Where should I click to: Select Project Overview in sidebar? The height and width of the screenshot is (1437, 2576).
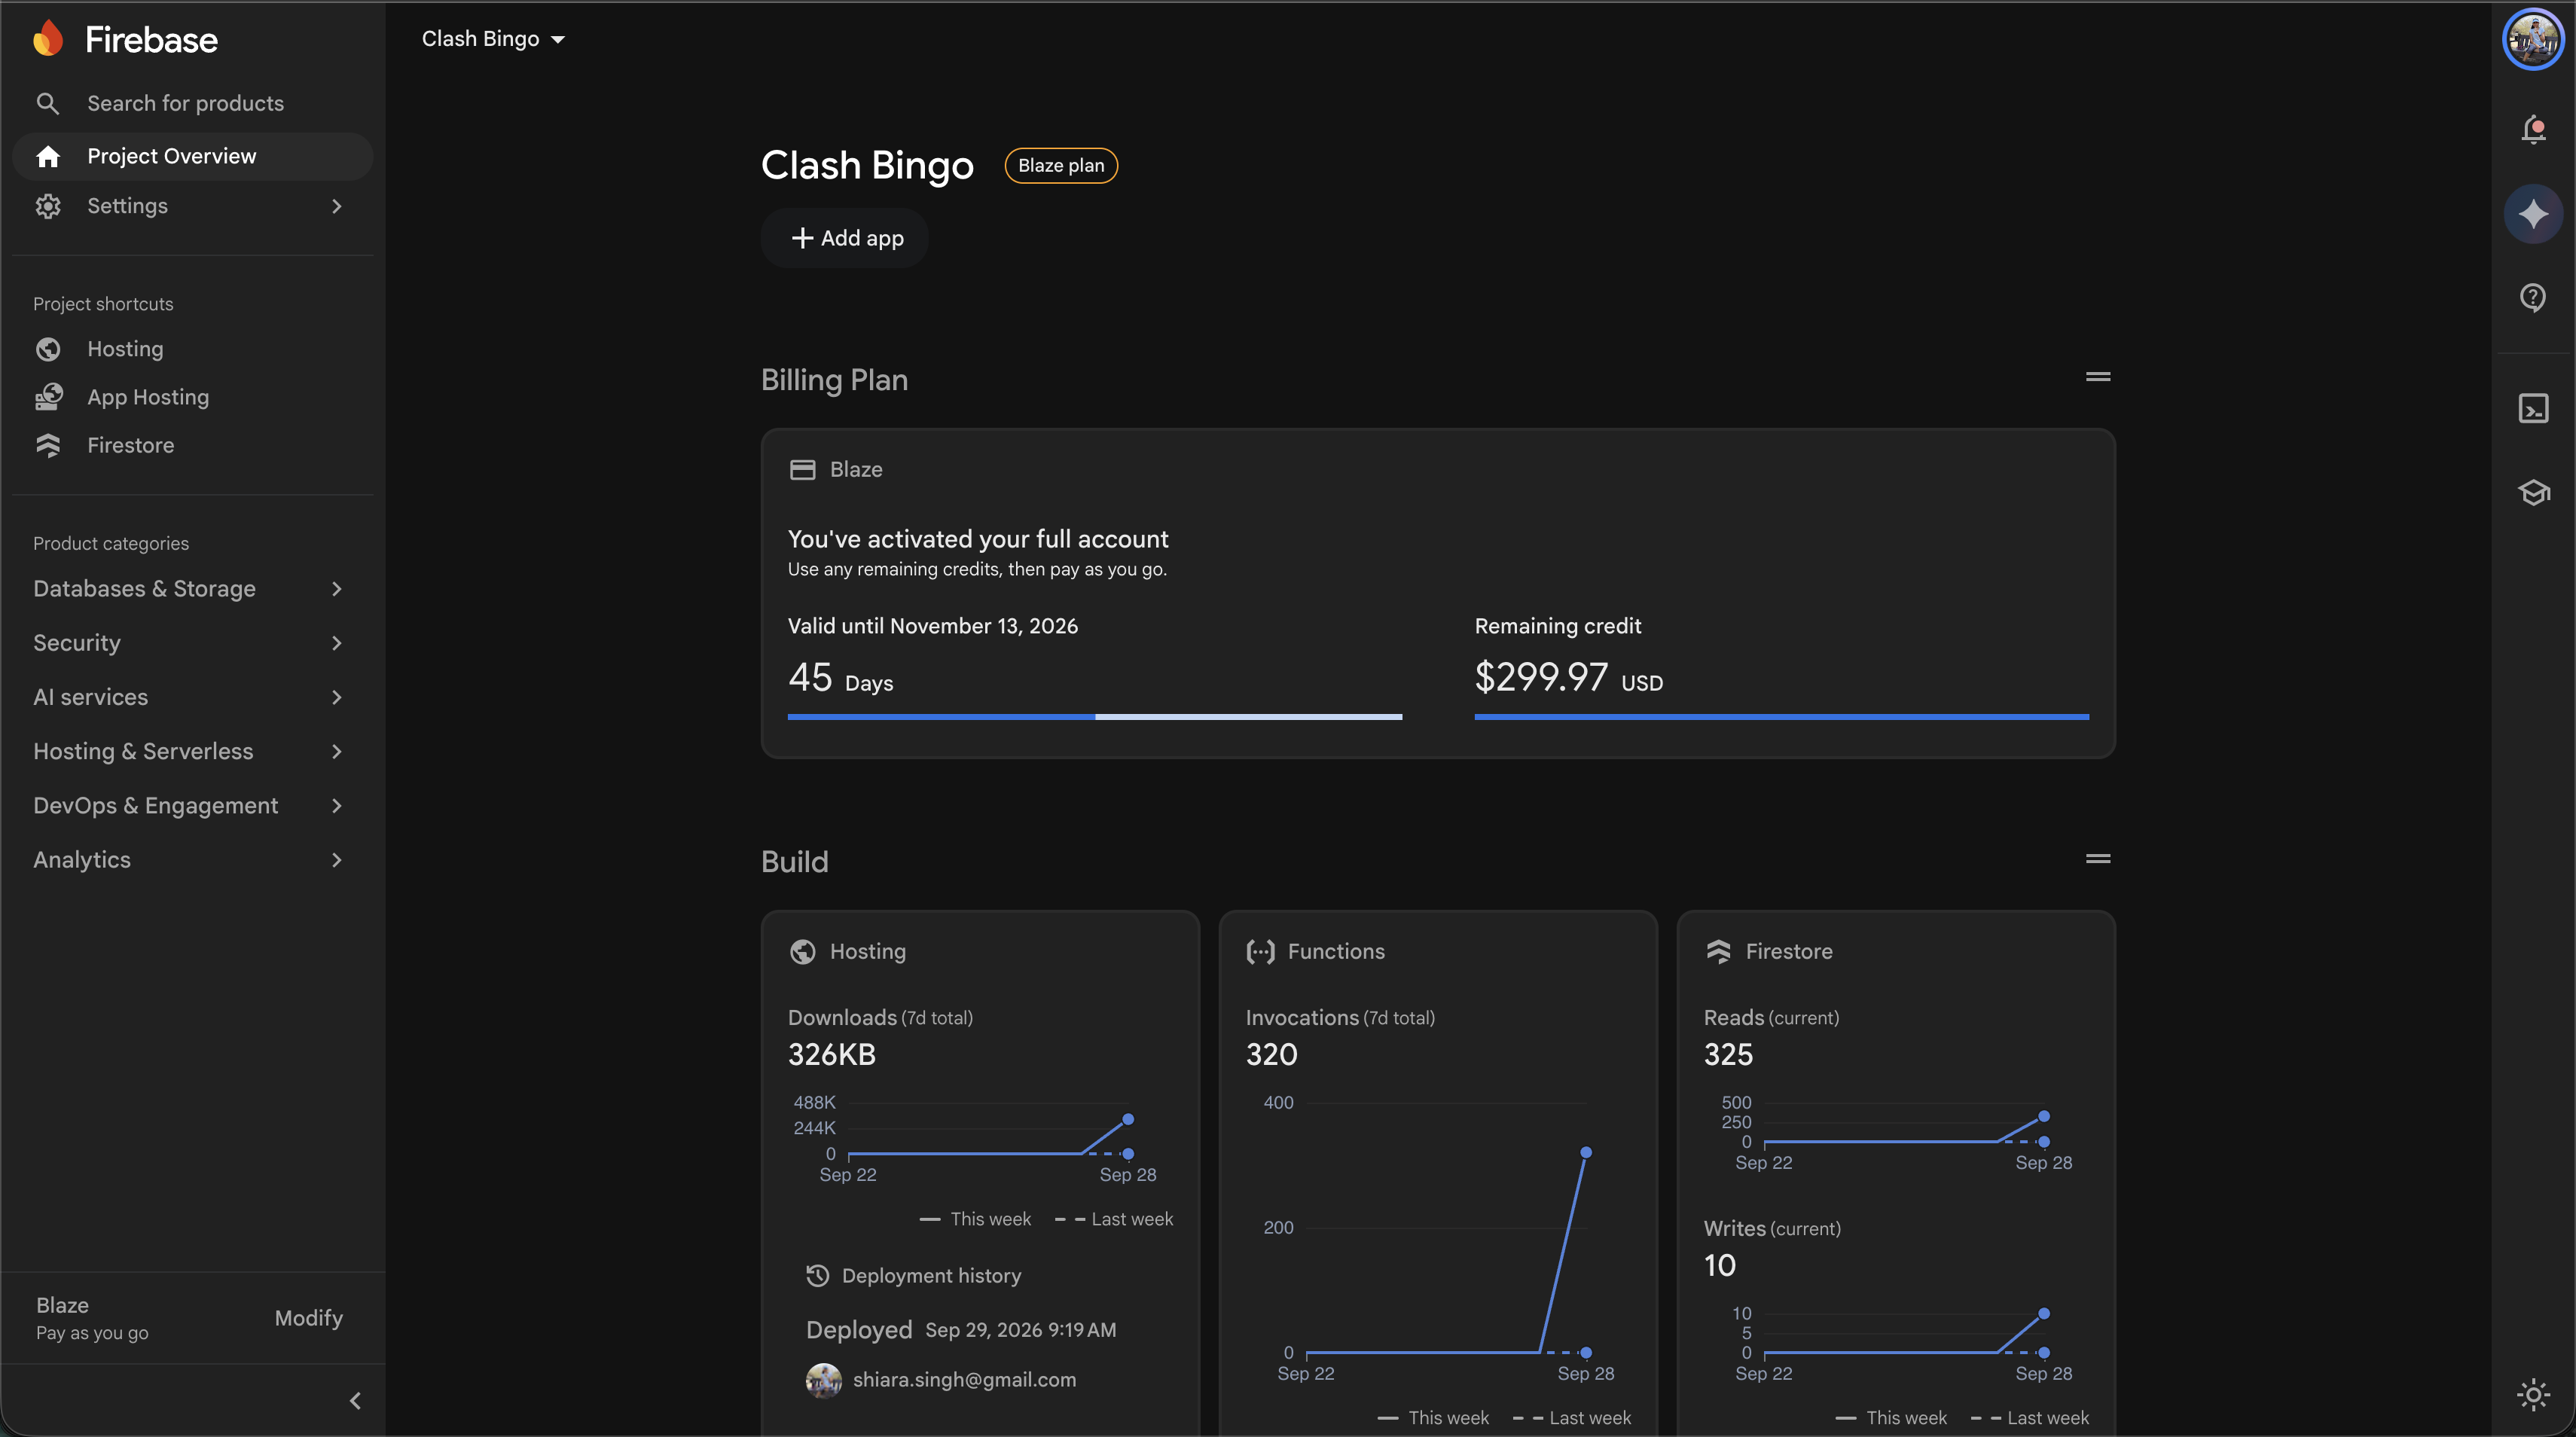192,156
